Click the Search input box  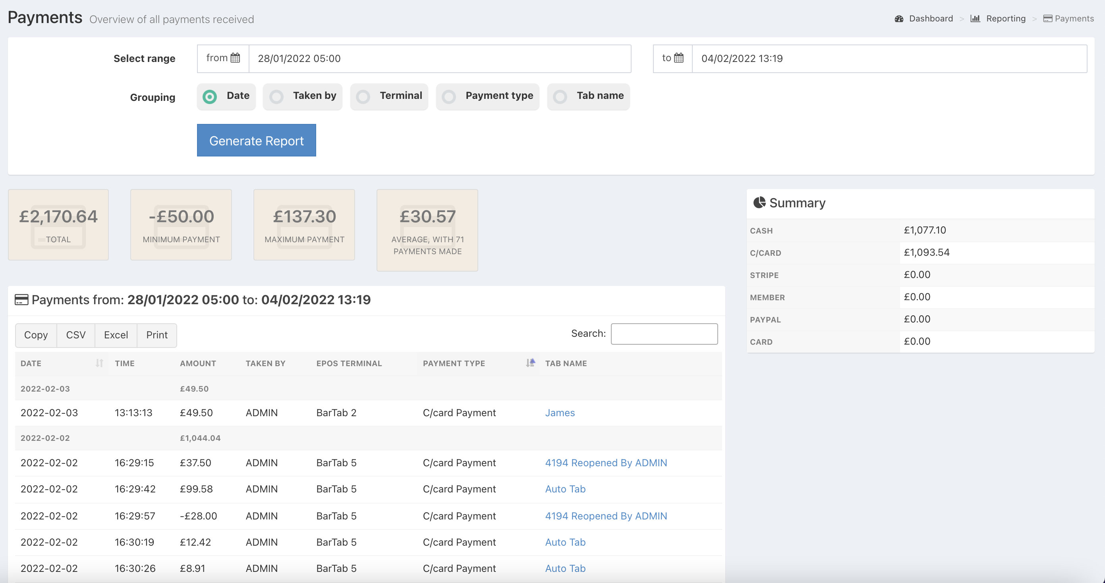click(664, 334)
